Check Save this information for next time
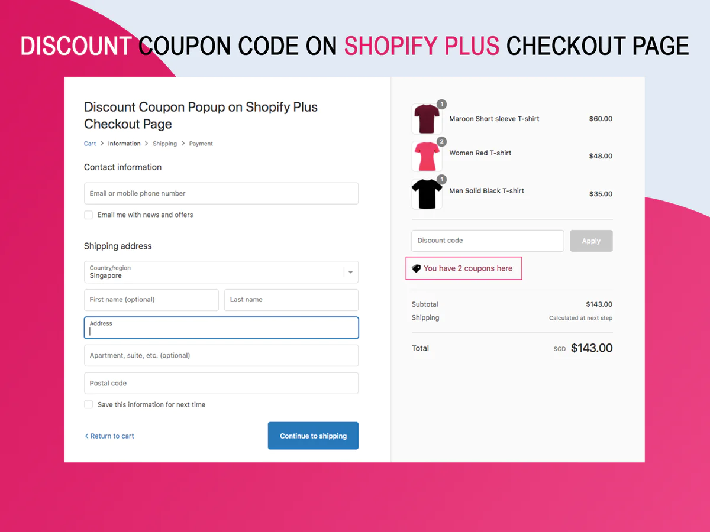This screenshot has height=532, width=710. click(89, 405)
